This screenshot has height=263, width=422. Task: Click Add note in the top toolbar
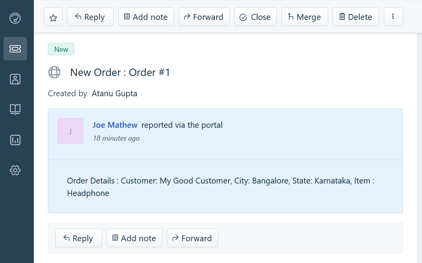click(x=146, y=17)
